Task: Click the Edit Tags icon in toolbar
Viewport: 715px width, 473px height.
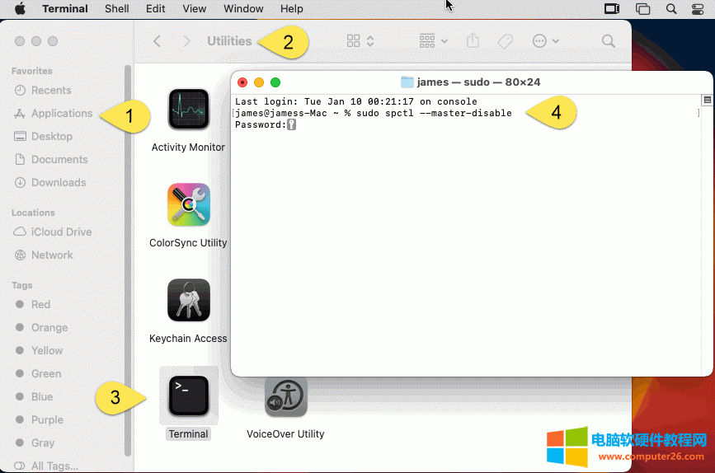Action: (x=505, y=41)
